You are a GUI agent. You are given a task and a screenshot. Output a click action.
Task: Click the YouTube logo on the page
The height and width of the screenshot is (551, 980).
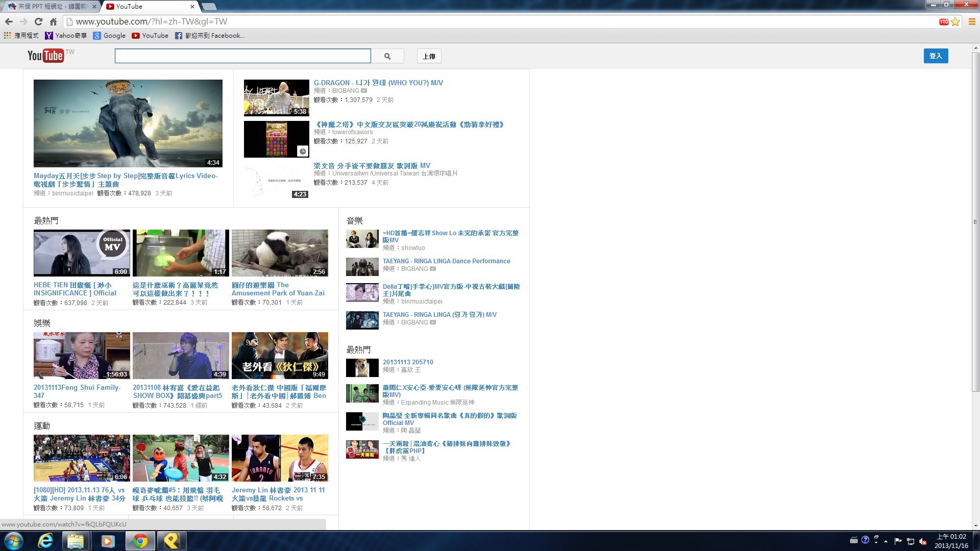pyautogui.click(x=46, y=56)
